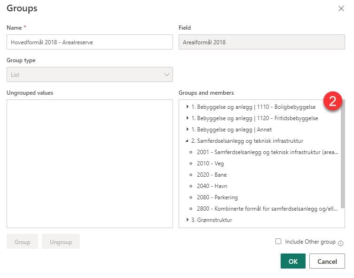Click the Cancel button
The width and height of the screenshot is (354, 278).
[327, 262]
